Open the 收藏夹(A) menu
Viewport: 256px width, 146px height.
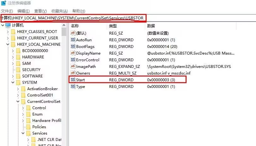tap(59, 11)
